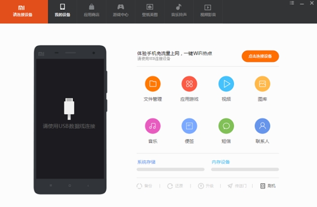Select the 音乐铃声 tab
This screenshot has width=317, height=207.
point(179,12)
